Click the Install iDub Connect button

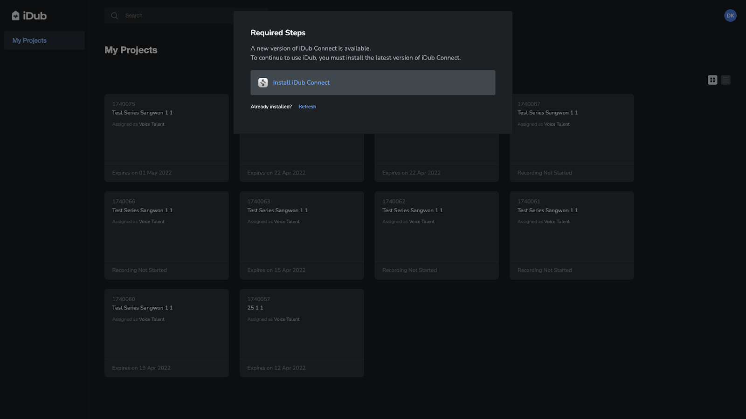click(373, 82)
